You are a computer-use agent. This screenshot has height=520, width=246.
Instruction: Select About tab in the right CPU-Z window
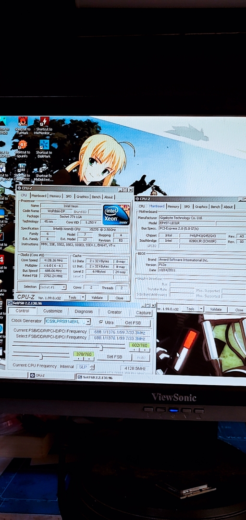[228, 207]
